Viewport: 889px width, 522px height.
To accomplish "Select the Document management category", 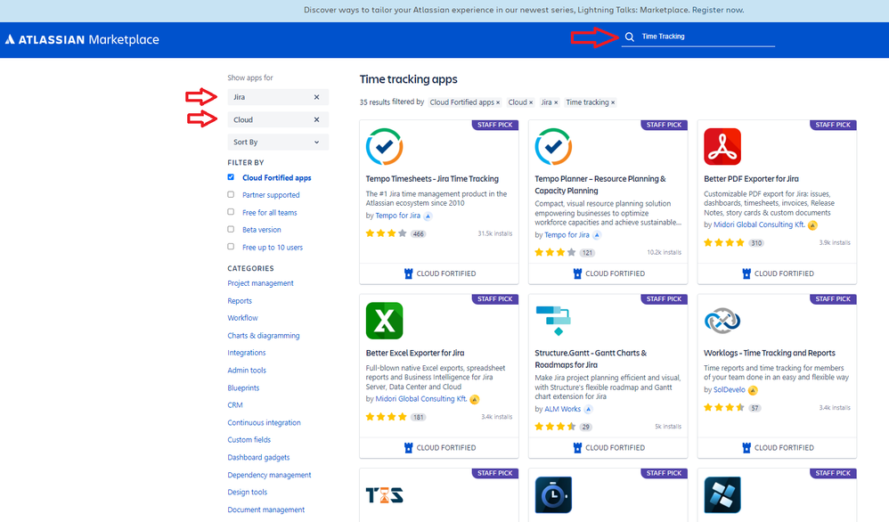I will [266, 510].
